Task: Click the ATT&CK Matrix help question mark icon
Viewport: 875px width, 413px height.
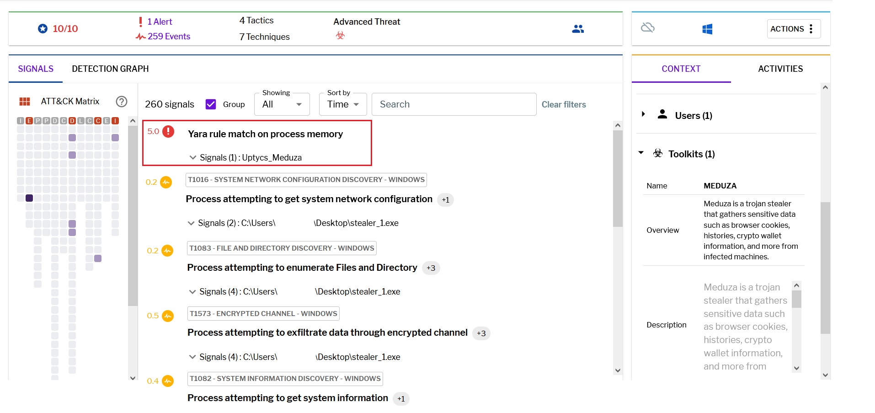Action: click(121, 102)
